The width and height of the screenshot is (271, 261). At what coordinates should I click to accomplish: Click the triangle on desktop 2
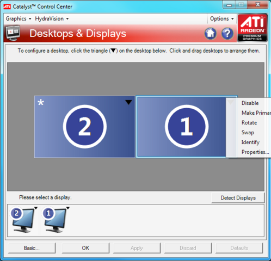128,102
